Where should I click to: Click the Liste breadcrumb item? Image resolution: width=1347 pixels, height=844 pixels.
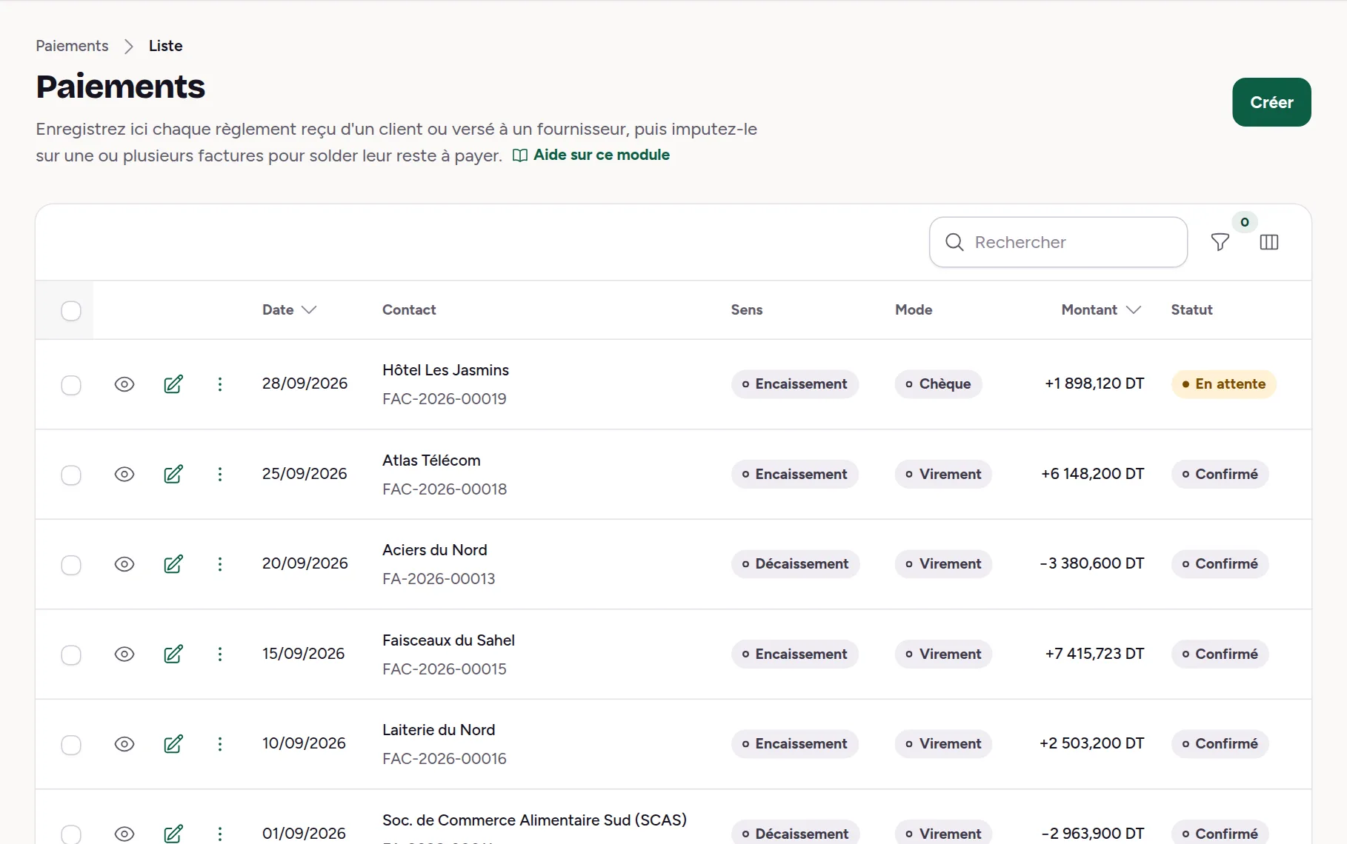click(x=165, y=46)
